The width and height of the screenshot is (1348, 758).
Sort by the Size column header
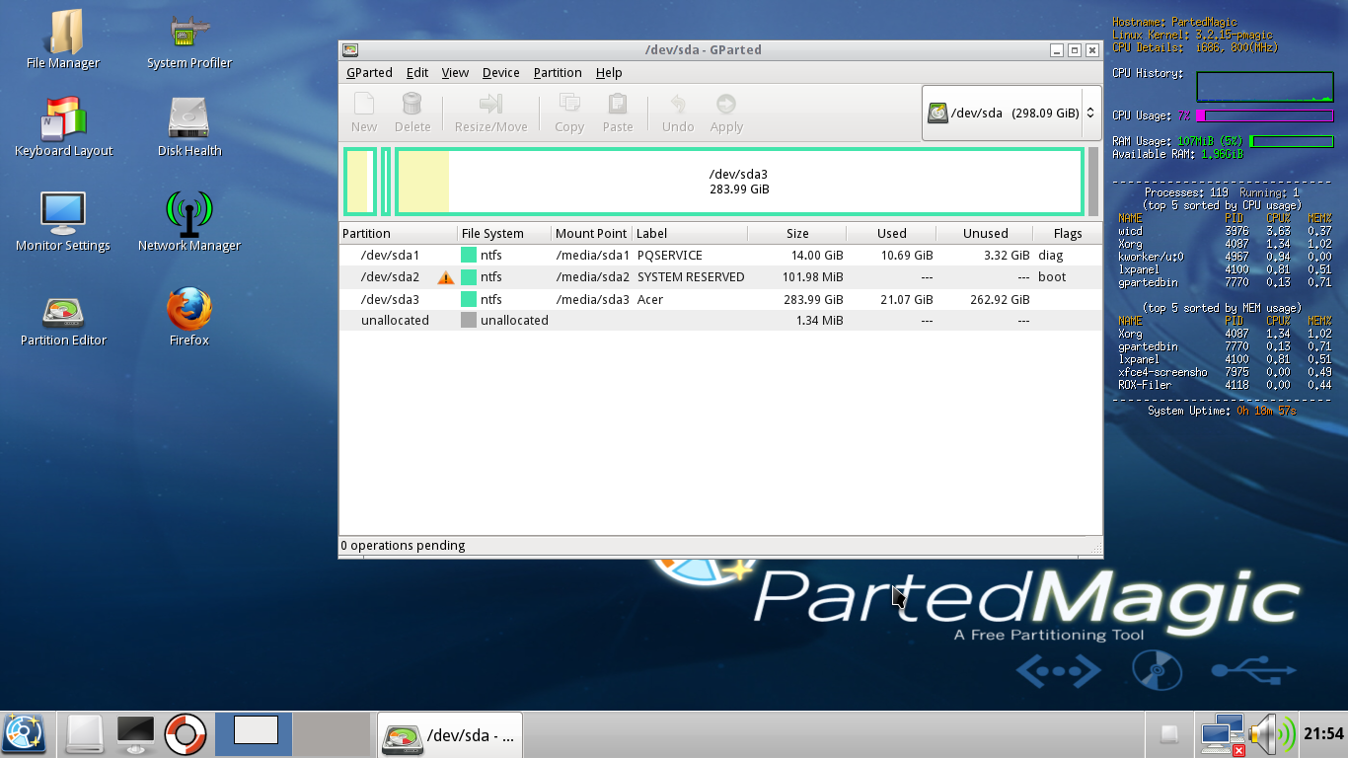pos(797,234)
